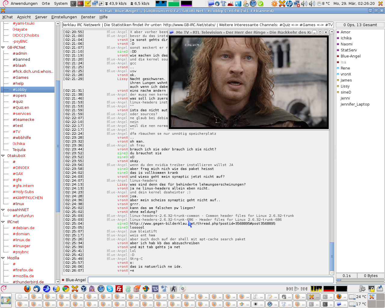Select the #banned channel

pos(21,60)
